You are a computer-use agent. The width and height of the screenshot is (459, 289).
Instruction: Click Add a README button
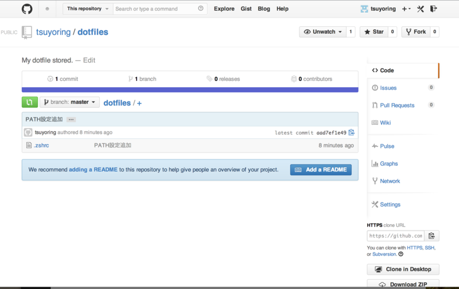coord(321,170)
